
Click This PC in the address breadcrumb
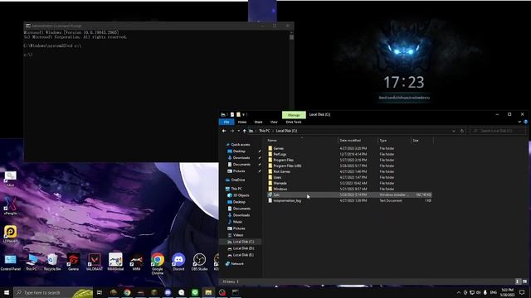264,131
